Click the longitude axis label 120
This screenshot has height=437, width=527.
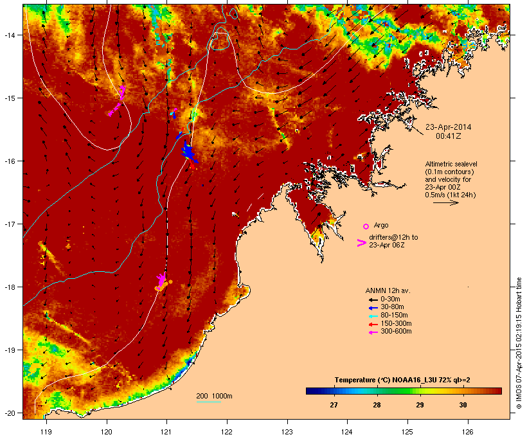107,432
